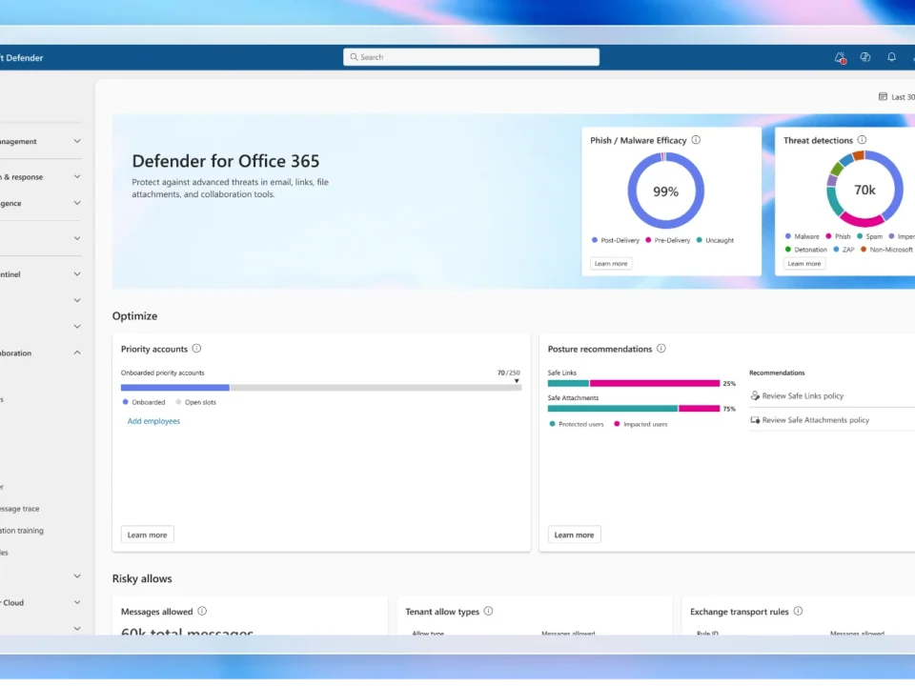Open Review Safe Links policy recommendation
The height and width of the screenshot is (686, 915).
click(x=803, y=395)
